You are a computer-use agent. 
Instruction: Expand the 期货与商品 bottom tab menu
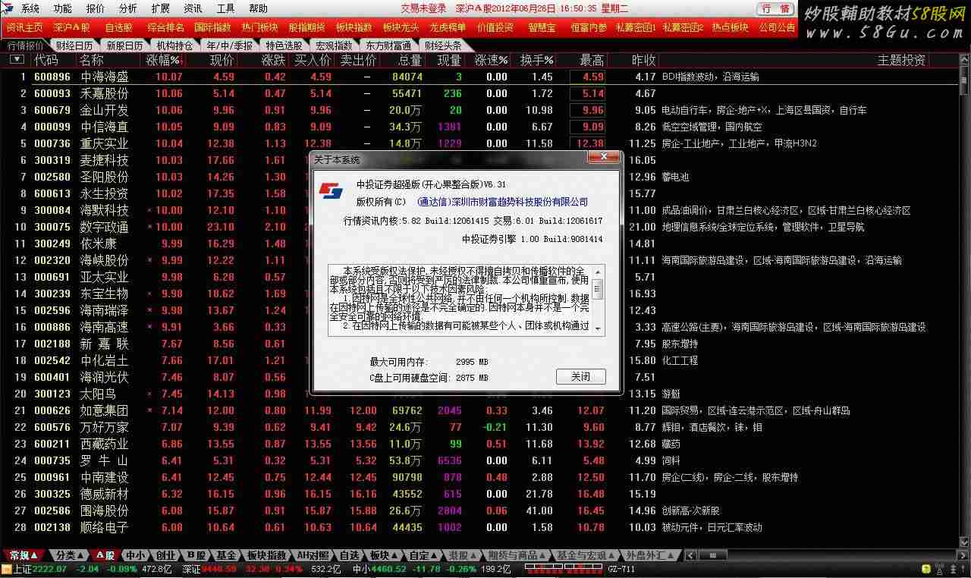coord(543,556)
